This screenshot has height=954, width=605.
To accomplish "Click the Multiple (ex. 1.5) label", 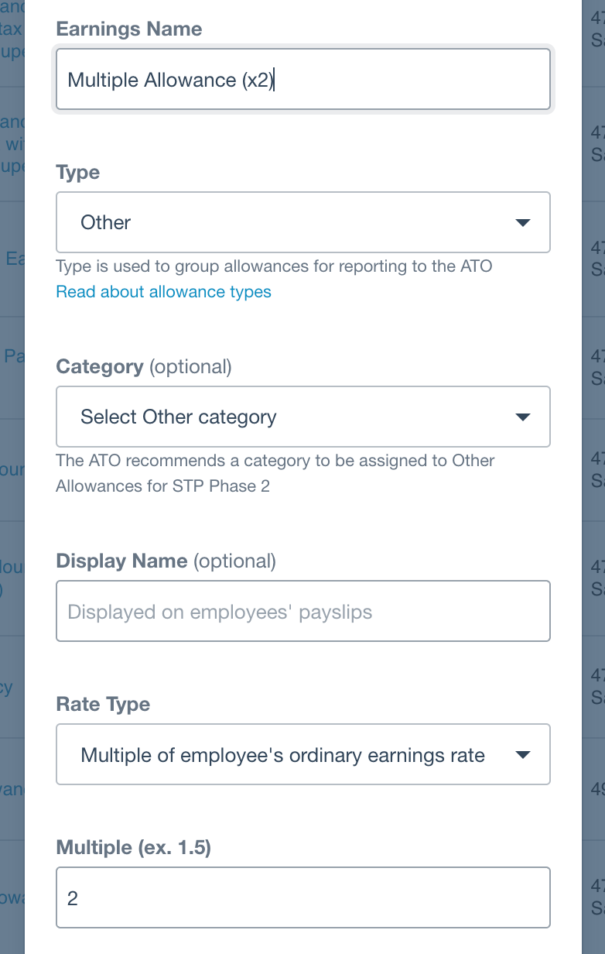I will (134, 848).
